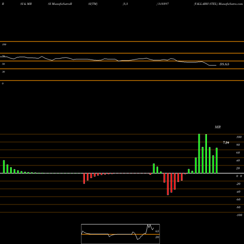Click the 'SI(TM)' header text
The width and height of the screenshot is (244, 244).
click(x=93, y=4)
